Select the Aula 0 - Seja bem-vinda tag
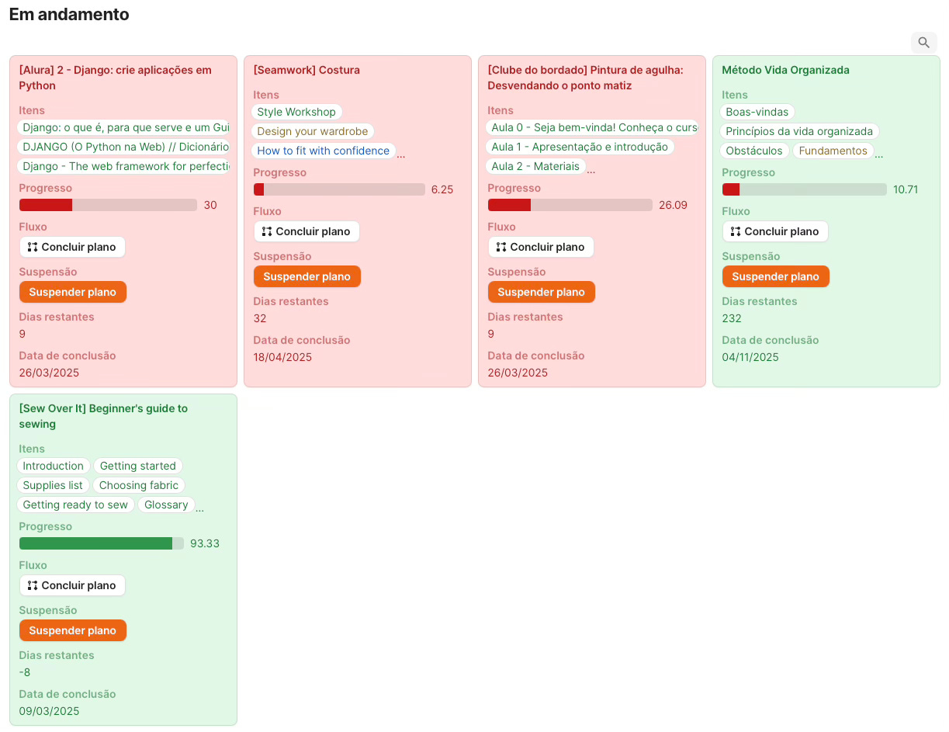This screenshot has width=949, height=732. click(592, 127)
